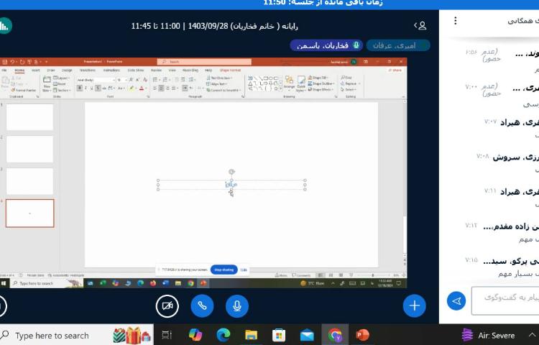Expand Shape Outline dropdown in PowerPoint

(x=321, y=83)
